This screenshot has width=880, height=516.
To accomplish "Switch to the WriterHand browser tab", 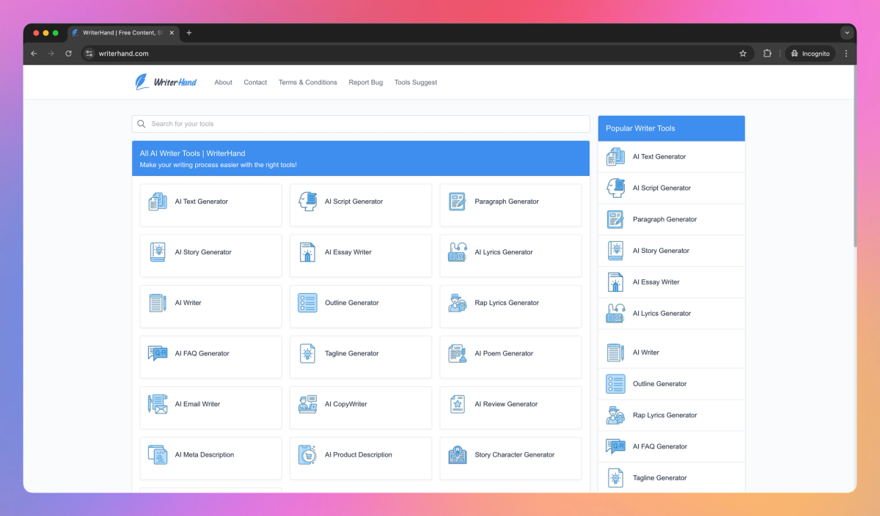I will [122, 33].
